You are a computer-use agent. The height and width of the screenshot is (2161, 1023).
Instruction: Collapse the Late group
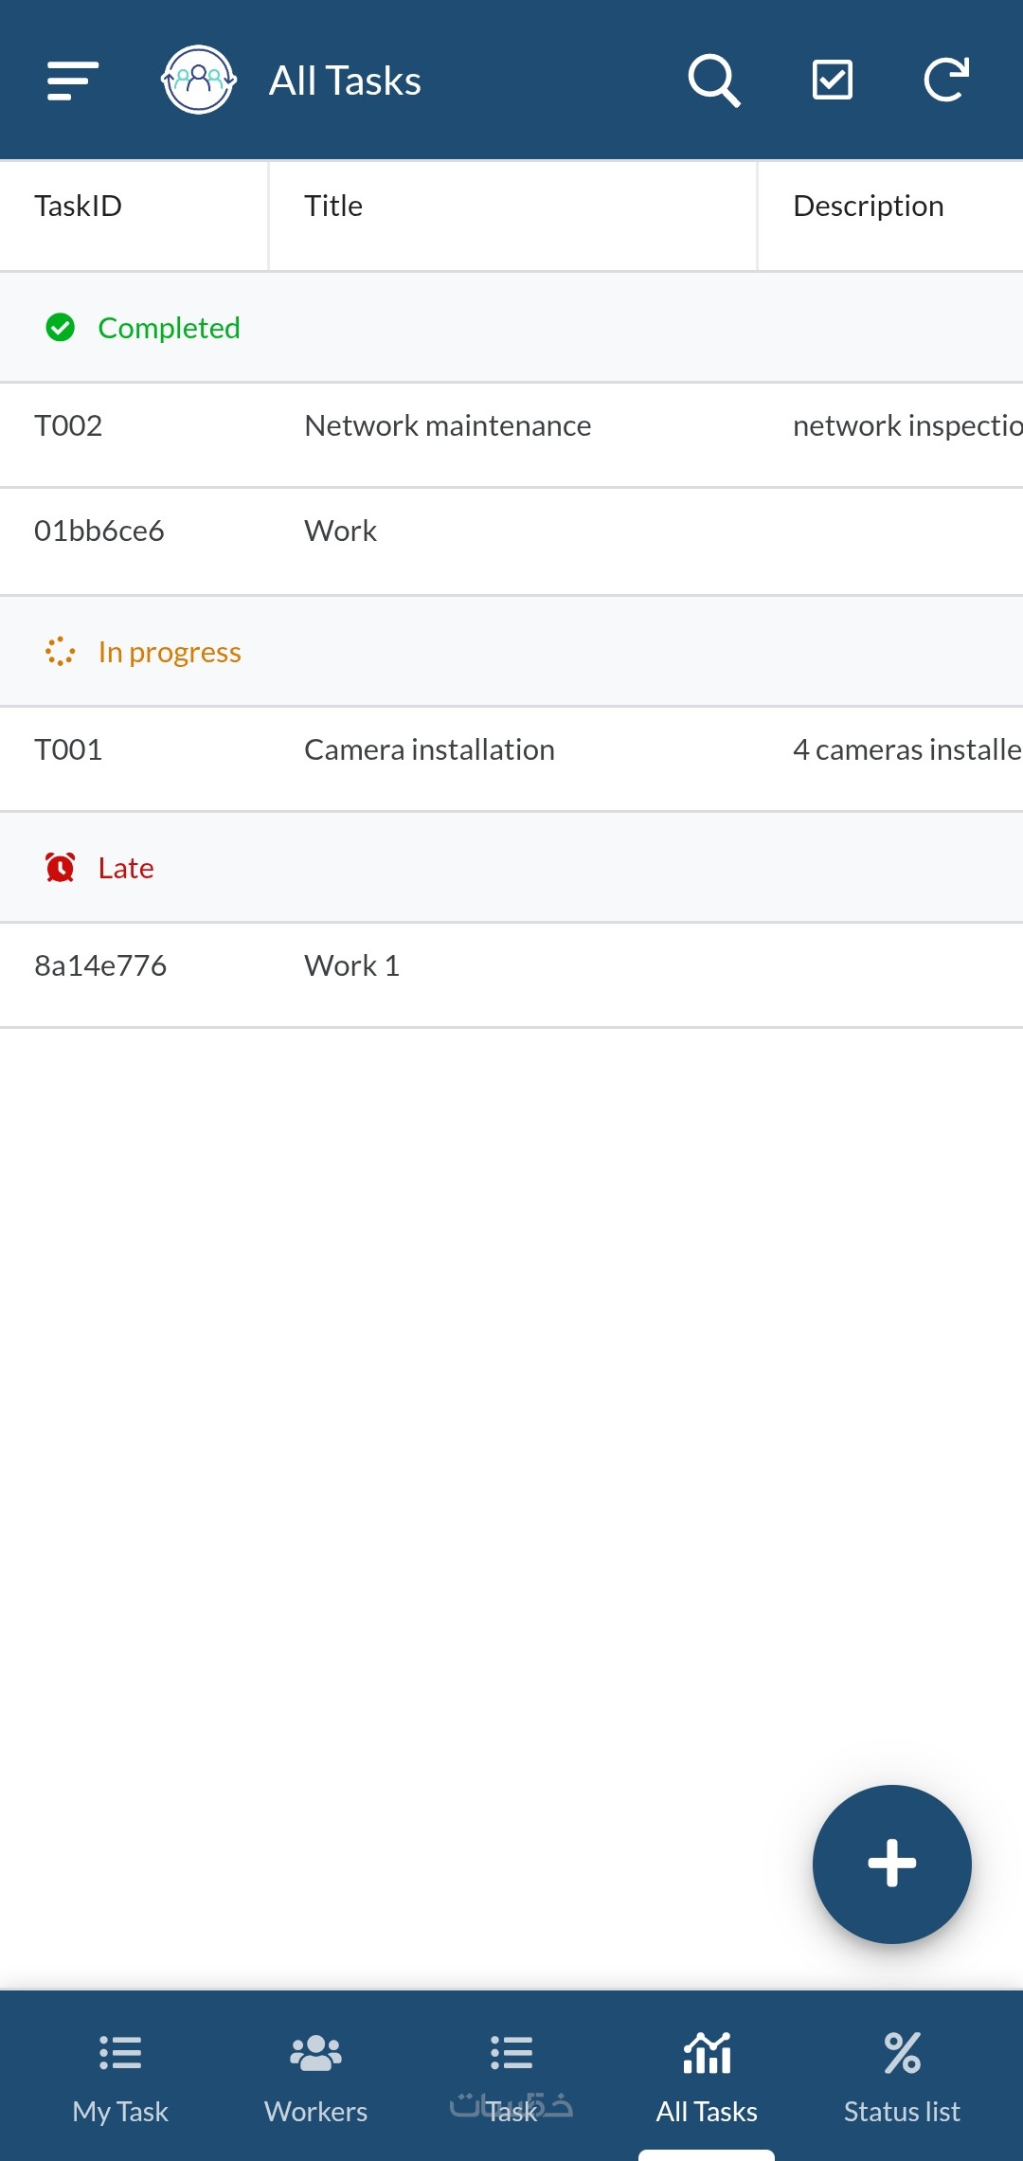pos(125,868)
